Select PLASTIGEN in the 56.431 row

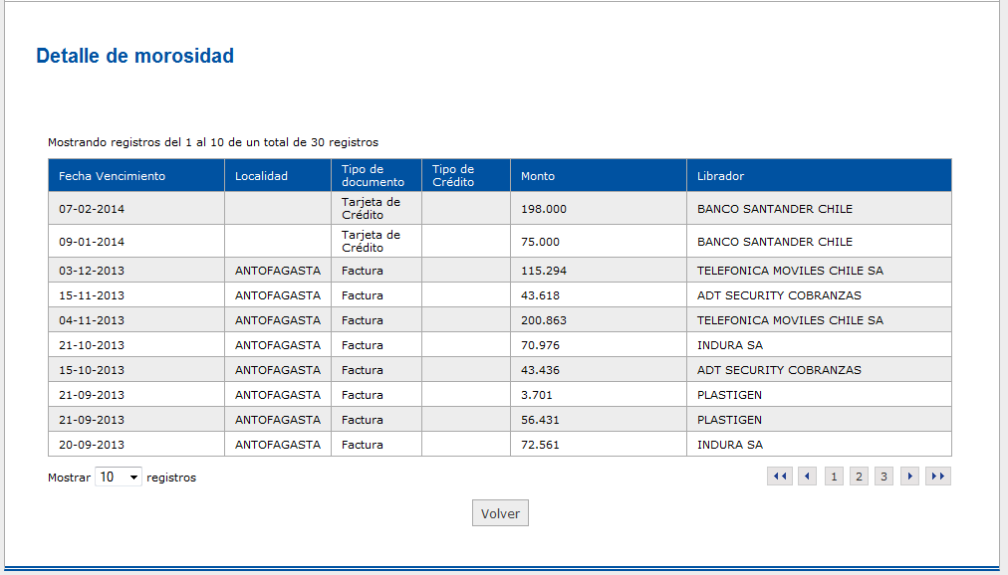[730, 420]
